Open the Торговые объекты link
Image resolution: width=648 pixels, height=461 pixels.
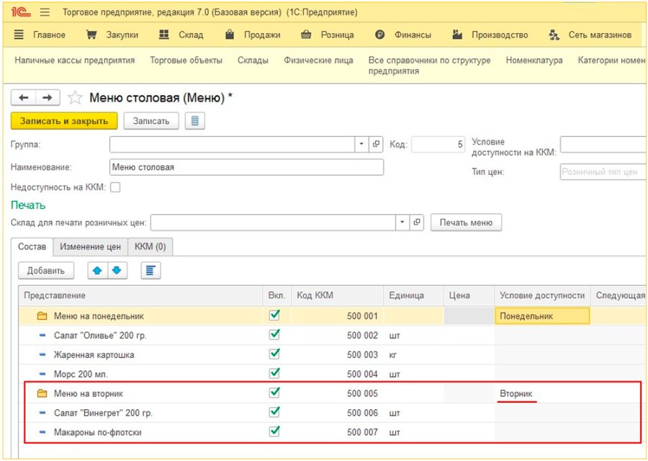pos(186,61)
